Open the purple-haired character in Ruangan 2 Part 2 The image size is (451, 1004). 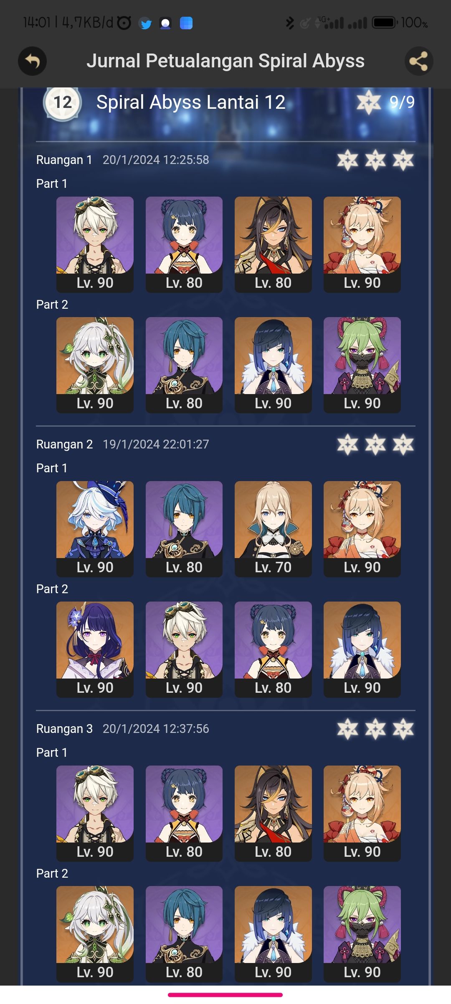point(95,650)
